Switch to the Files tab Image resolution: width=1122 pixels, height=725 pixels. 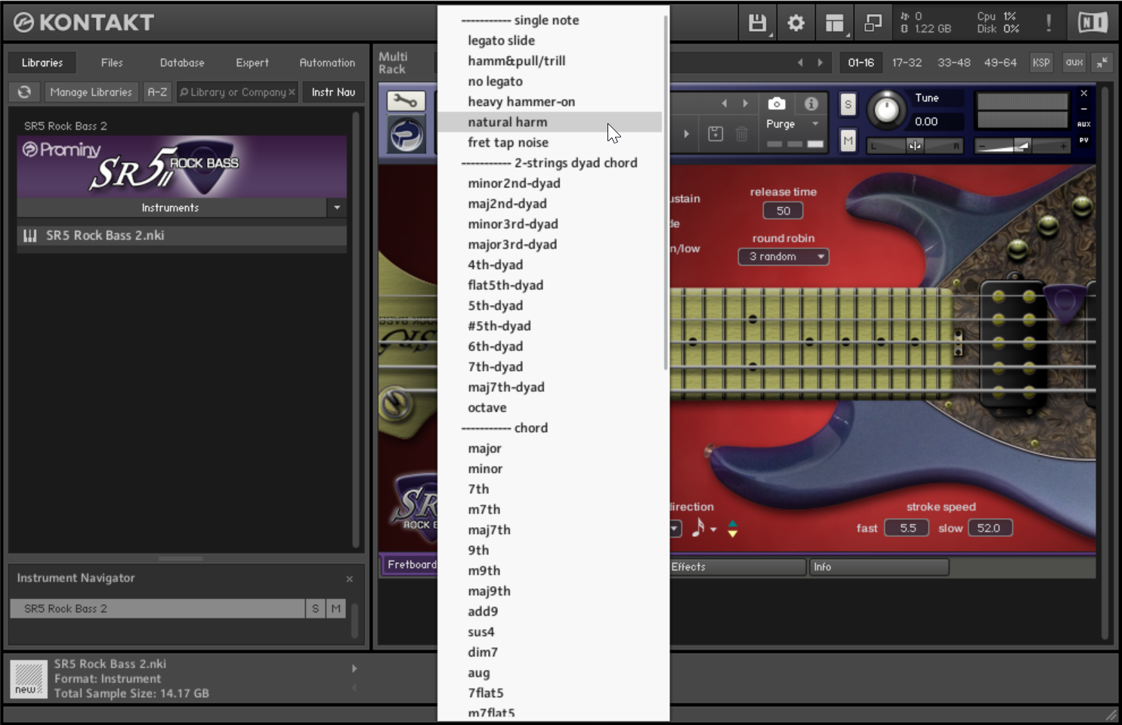click(x=112, y=63)
